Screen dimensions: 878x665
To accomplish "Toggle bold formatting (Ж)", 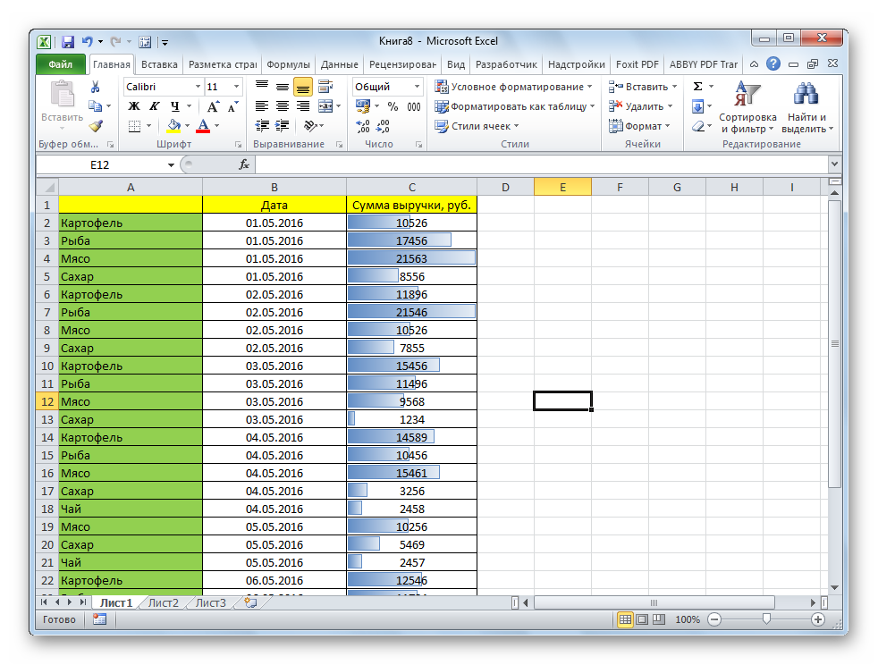I will 133,106.
